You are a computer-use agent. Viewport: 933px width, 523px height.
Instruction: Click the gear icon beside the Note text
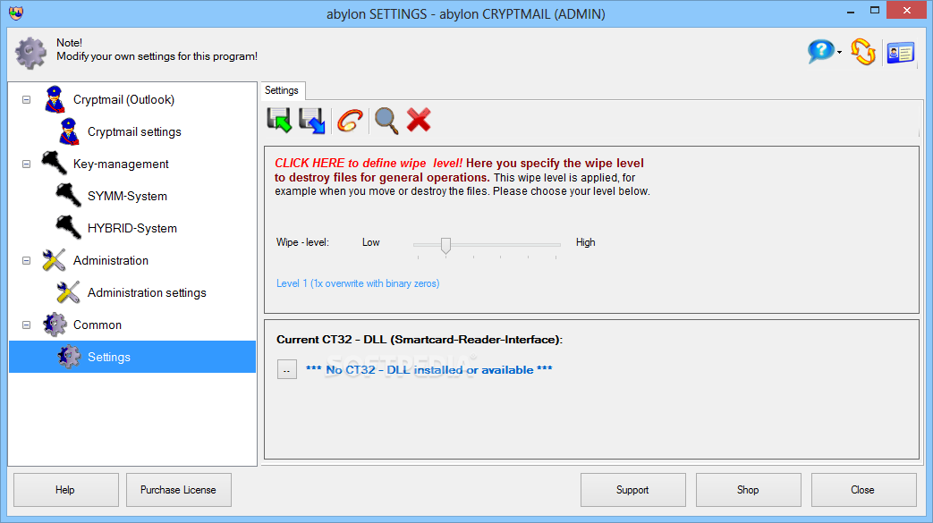(30, 53)
